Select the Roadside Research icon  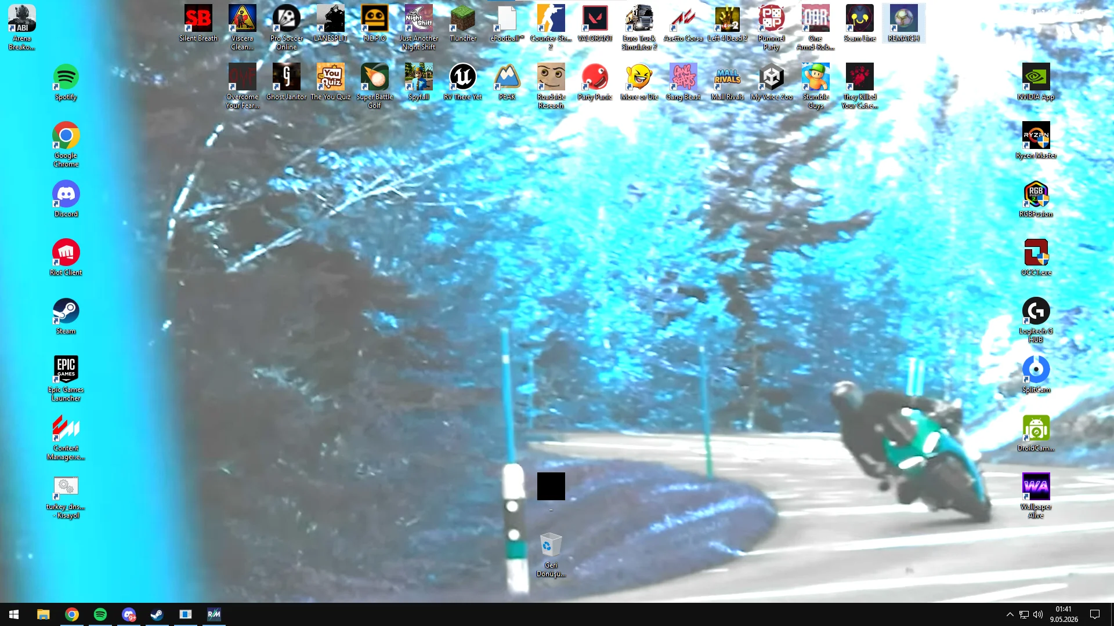point(551,86)
